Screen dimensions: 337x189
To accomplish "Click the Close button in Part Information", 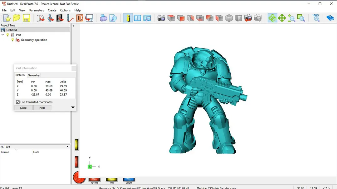I will 23,108.
